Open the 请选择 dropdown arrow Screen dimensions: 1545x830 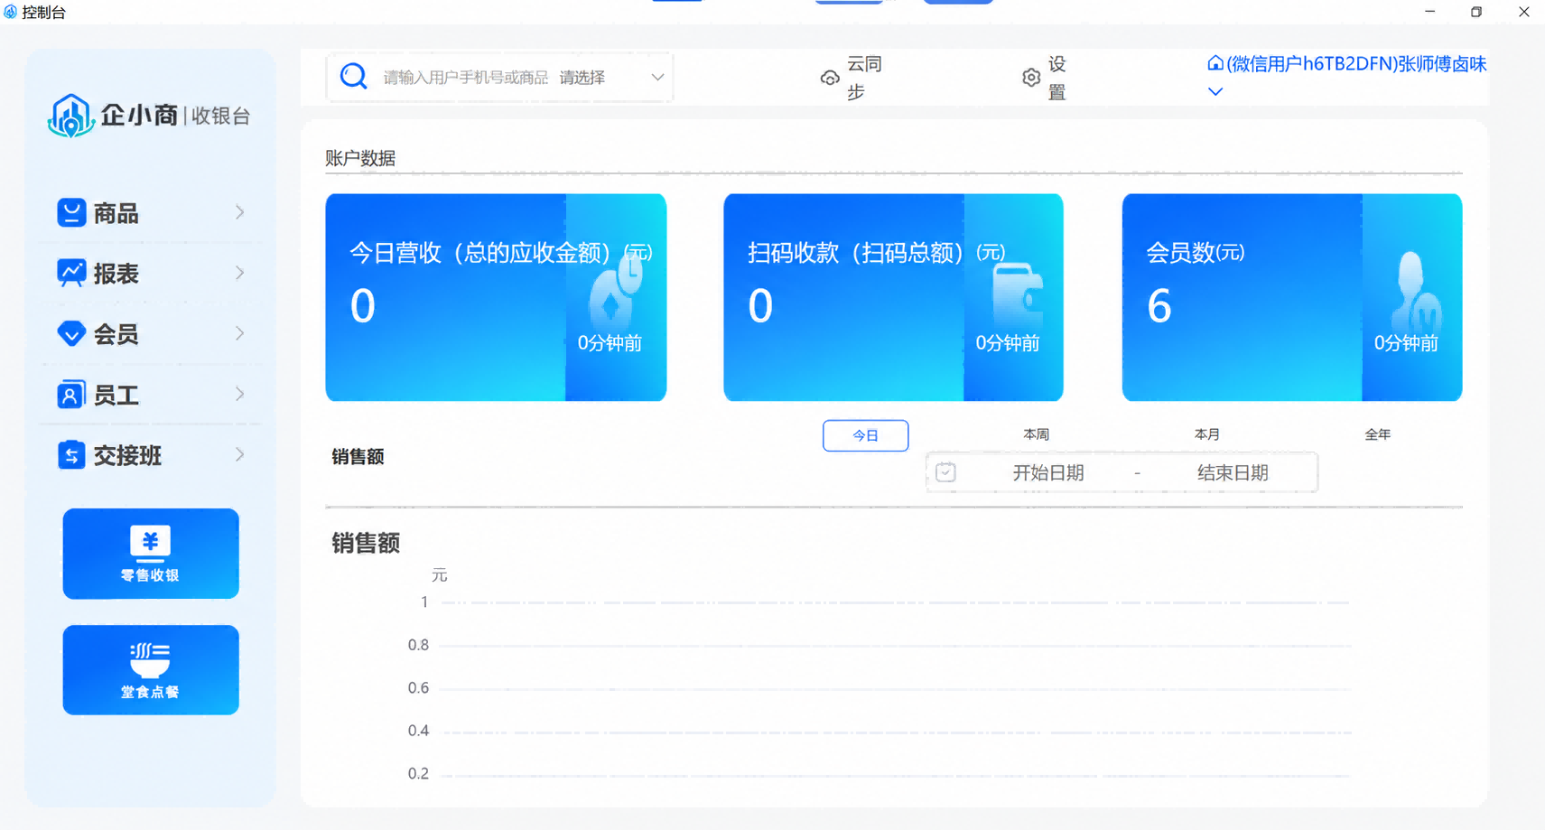pyautogui.click(x=657, y=78)
